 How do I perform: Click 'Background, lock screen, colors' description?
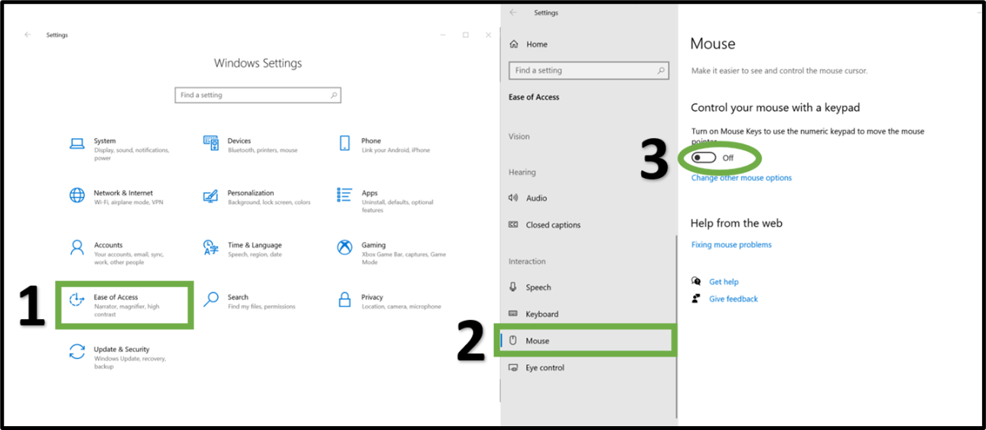coord(269,202)
